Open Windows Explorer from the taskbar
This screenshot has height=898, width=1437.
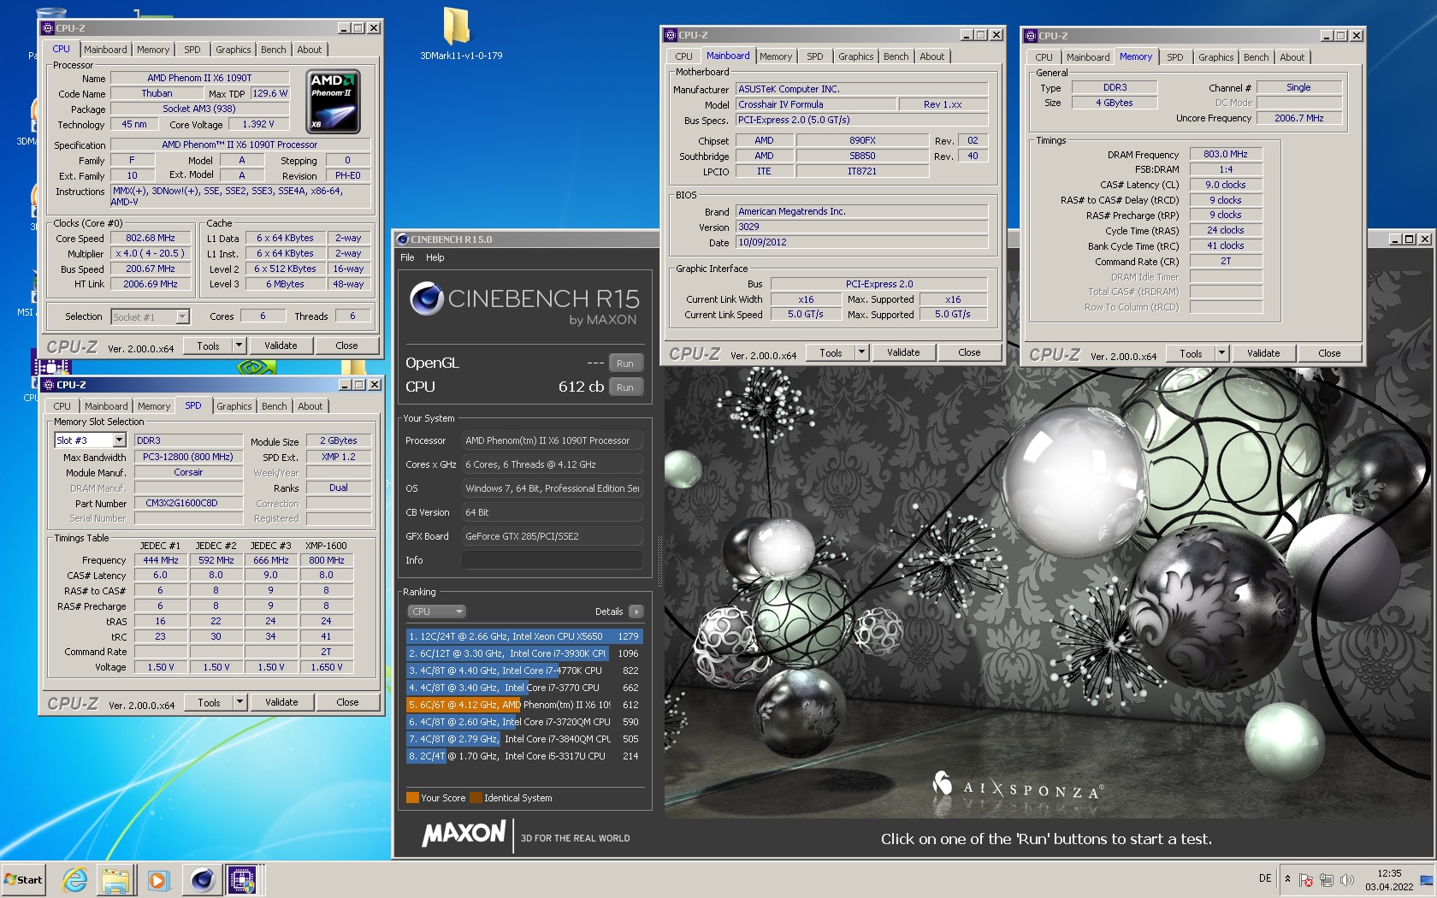click(x=115, y=879)
